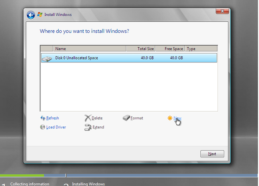
Task: Sort by the Type column header
Action: [201, 49]
